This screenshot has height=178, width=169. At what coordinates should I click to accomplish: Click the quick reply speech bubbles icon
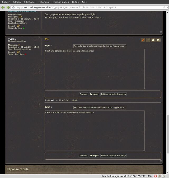158,40
